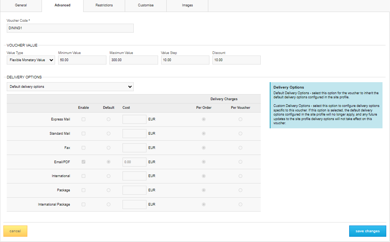Expand the Default delivery options dropdown
This screenshot has width=390, height=242.
(x=70, y=87)
